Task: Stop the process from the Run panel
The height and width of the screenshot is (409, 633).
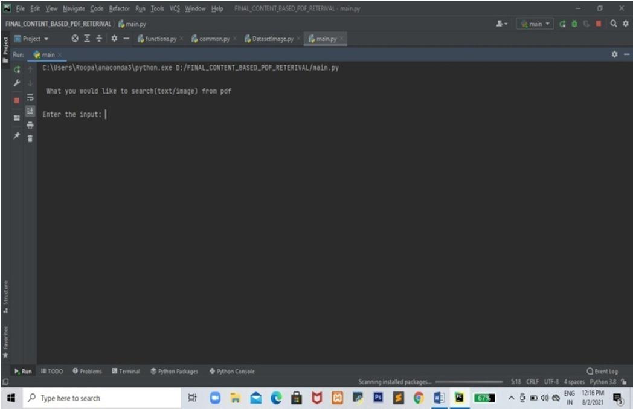Action: pyautogui.click(x=16, y=100)
